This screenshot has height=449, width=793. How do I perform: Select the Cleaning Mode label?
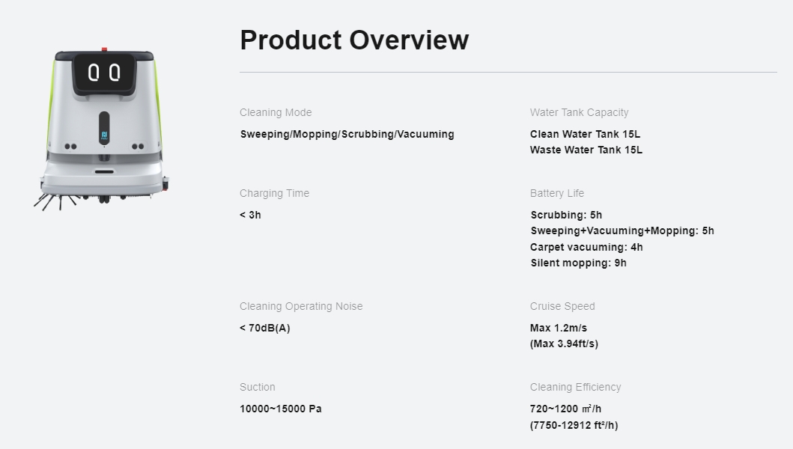tap(276, 112)
